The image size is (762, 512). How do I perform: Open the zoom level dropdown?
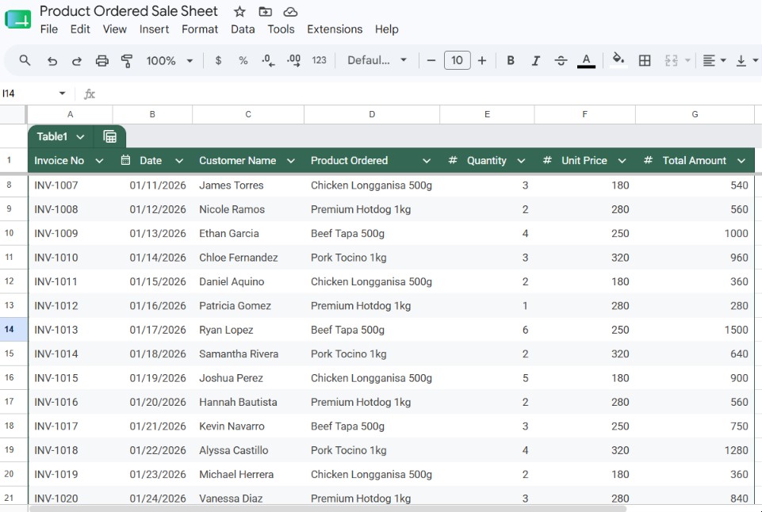click(170, 61)
